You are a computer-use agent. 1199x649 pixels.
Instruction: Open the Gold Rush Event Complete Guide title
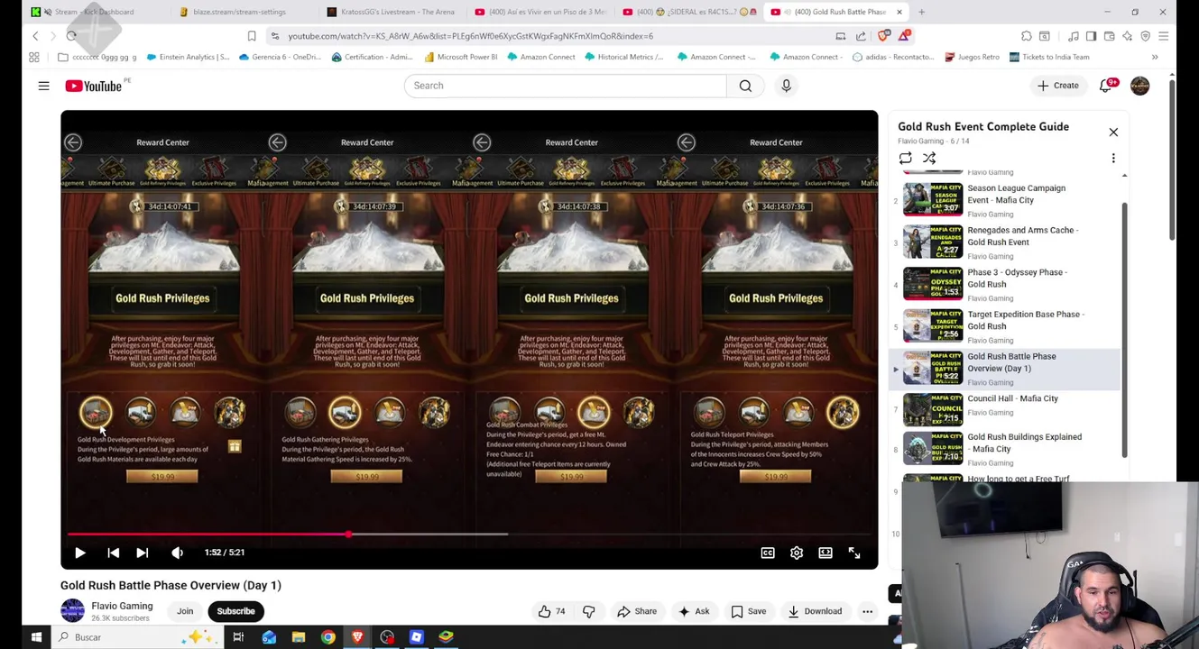tap(983, 127)
